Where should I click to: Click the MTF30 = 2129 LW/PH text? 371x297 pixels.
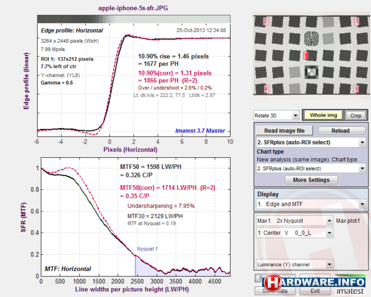tap(155, 216)
